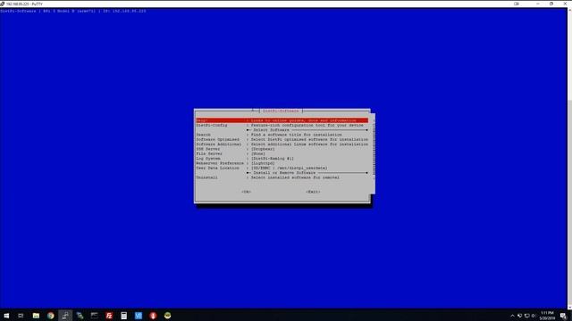Open Software Optimised list

[282, 139]
